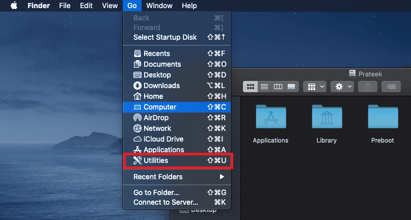Click the Documents icon in the Go menu
The height and width of the screenshot is (220, 411).
pyautogui.click(x=138, y=64)
